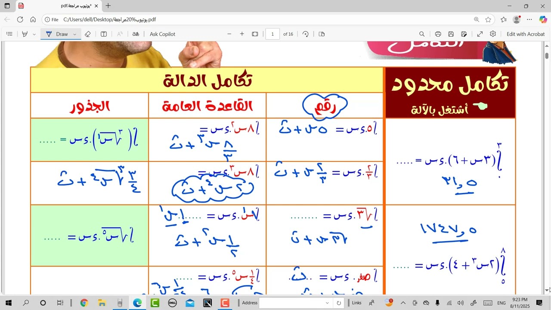Open Edge Settings and more menu
Viewport: 551px width, 310px height.
tap(530, 19)
